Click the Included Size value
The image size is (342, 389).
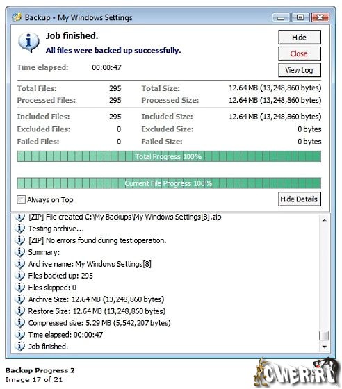pos(275,117)
